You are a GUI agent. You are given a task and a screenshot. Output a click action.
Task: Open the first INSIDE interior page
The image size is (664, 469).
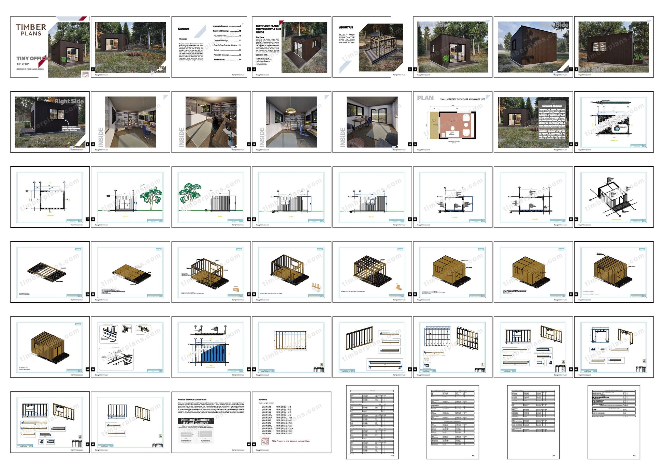[x=130, y=122]
